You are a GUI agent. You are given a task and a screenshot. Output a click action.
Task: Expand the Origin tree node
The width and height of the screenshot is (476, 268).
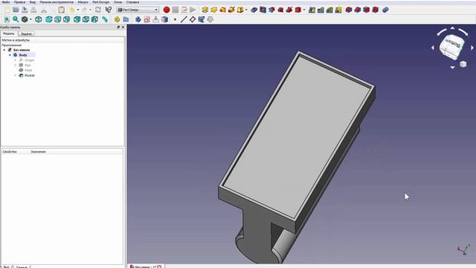(x=16, y=60)
